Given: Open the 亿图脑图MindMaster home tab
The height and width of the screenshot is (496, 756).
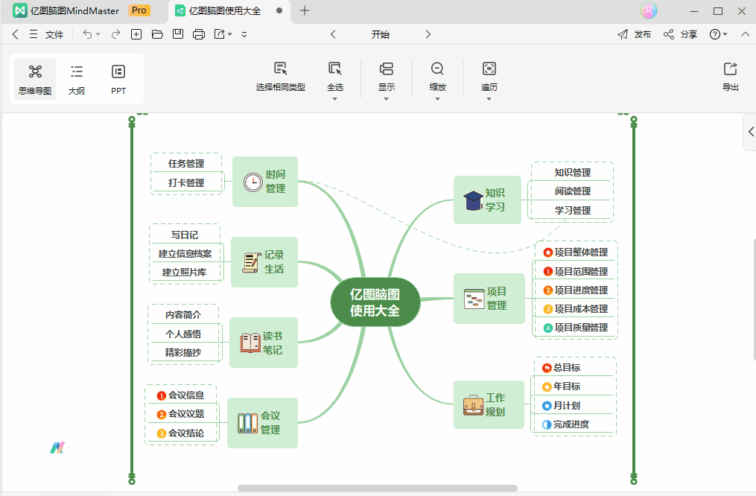Looking at the screenshot, I should (x=66, y=10).
